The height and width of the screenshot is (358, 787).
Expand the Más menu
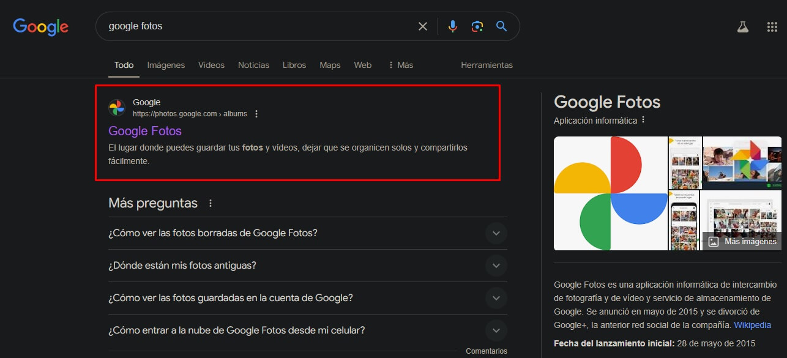[x=401, y=65]
